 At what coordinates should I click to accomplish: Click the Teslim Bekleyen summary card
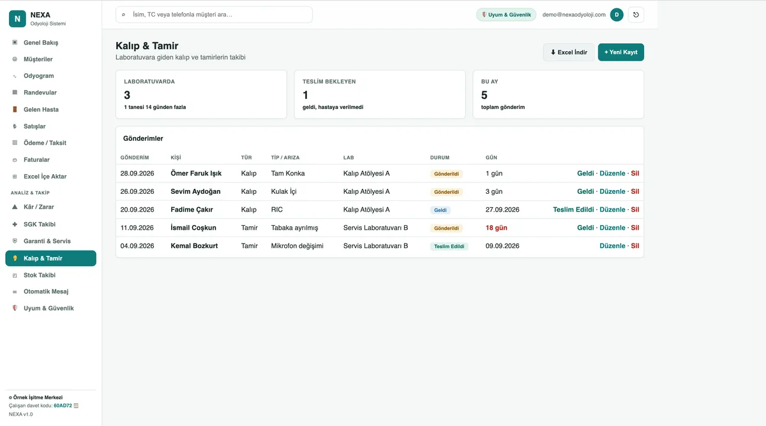pos(380,94)
